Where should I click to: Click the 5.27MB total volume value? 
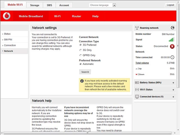171,63
